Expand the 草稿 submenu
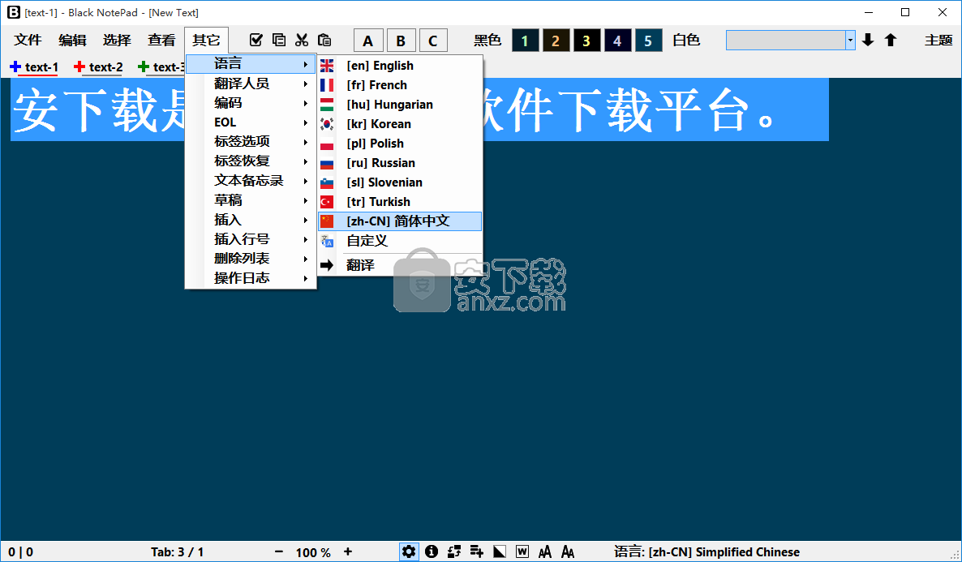 [x=251, y=200]
